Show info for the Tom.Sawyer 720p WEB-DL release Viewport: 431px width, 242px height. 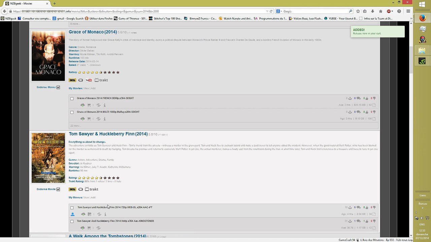click(x=105, y=214)
